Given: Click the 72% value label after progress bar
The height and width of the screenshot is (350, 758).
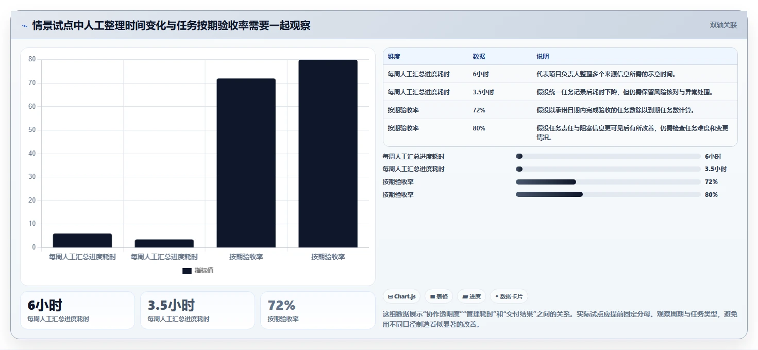Looking at the screenshot, I should pyautogui.click(x=711, y=182).
